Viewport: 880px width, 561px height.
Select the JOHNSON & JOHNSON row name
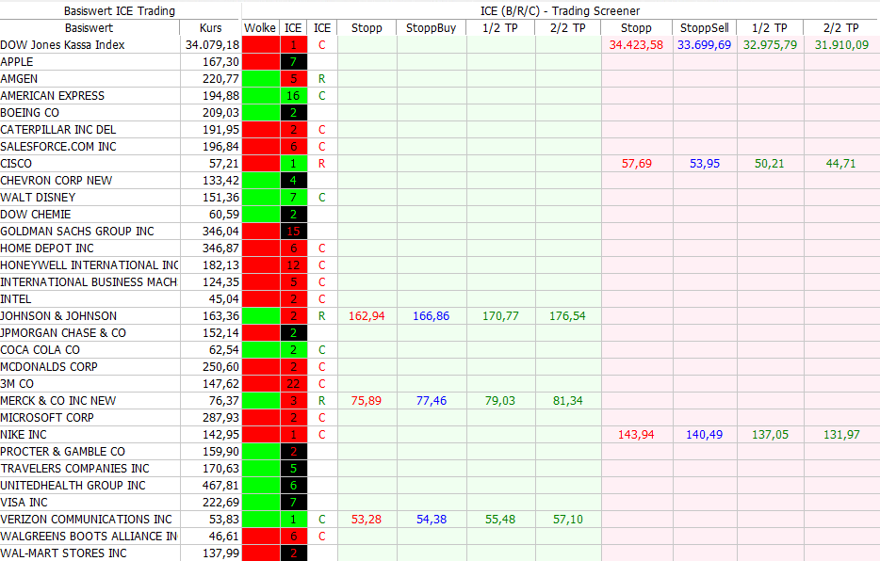[x=59, y=316]
